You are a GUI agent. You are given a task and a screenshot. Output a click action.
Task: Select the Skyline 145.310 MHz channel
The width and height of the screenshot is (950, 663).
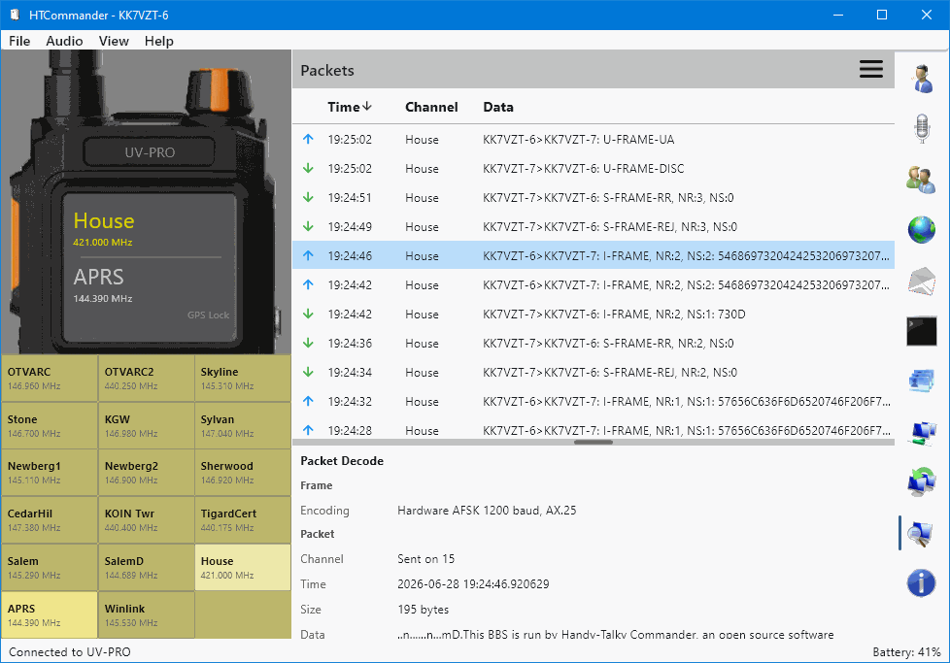[x=243, y=379]
